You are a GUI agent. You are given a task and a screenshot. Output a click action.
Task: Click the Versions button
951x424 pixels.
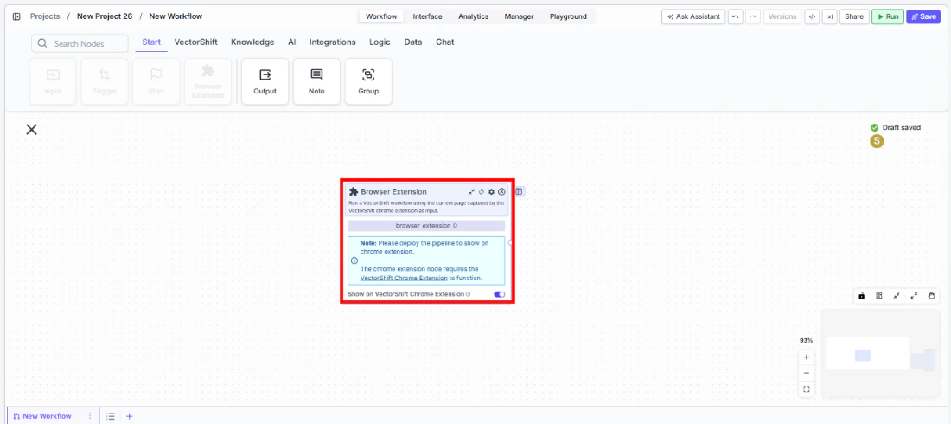coord(782,16)
